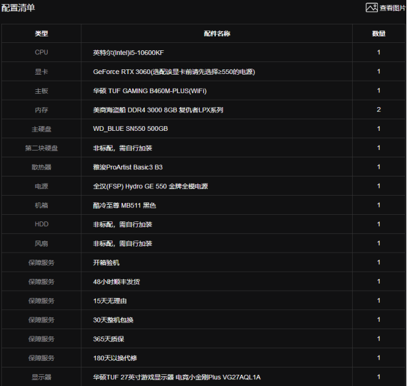Click quantity 1 in the 显示器 row
This screenshot has height=386, width=407.
379,377
